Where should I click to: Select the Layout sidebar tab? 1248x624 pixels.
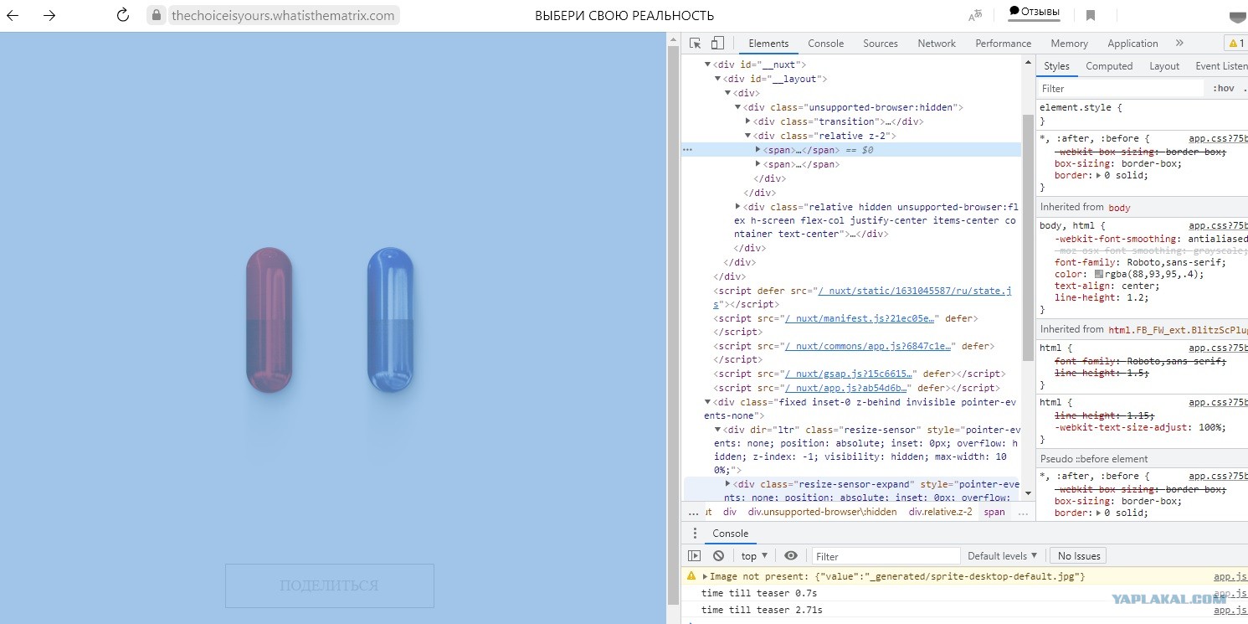[x=1164, y=66]
